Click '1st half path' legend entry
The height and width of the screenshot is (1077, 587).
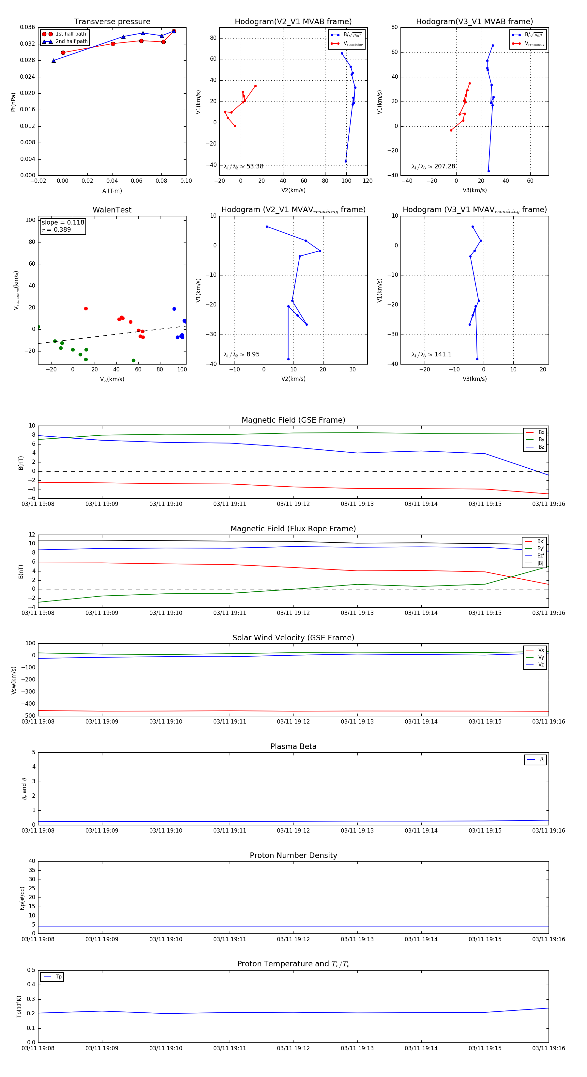tap(64, 34)
